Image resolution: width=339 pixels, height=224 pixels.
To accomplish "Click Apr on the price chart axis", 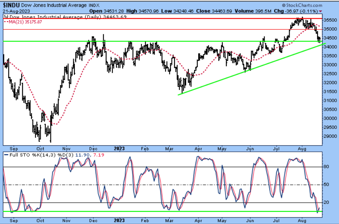I will (198, 149).
